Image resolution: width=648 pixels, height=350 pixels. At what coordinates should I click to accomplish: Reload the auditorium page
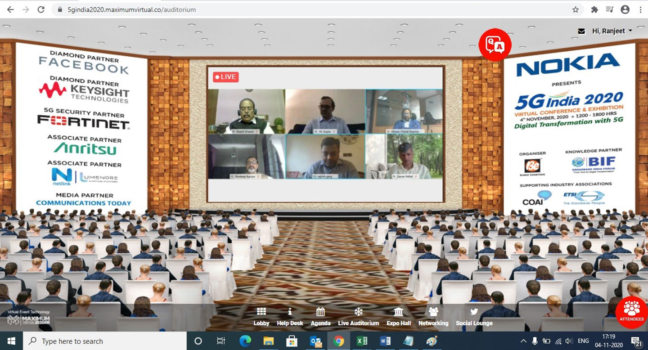coord(41,9)
